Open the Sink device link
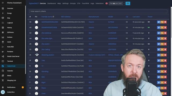The image size is (172, 96). tap(43, 77)
